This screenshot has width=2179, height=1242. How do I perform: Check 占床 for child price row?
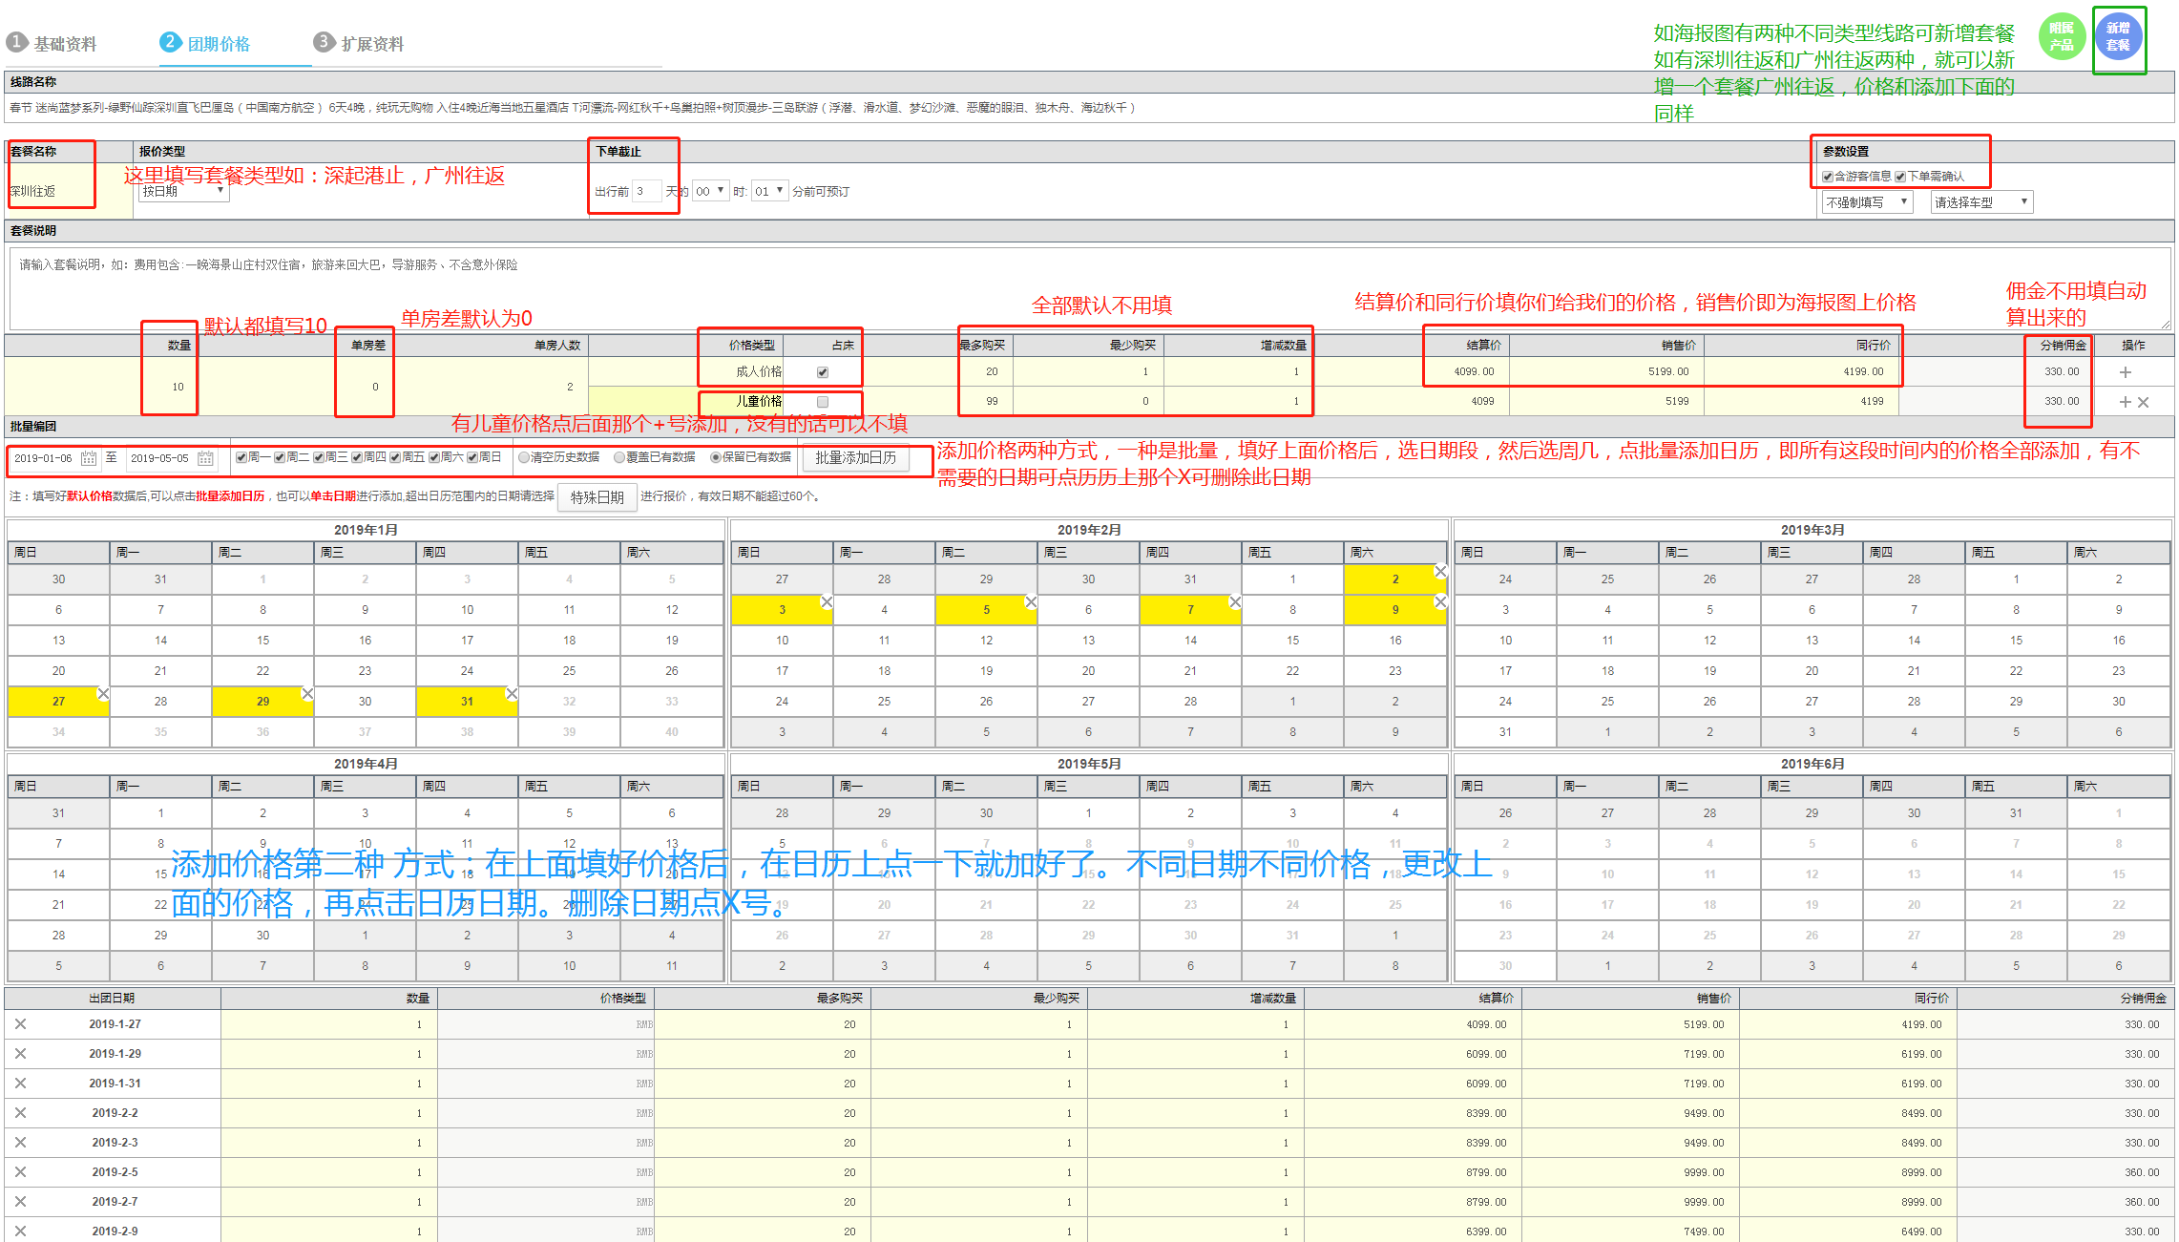tap(823, 402)
